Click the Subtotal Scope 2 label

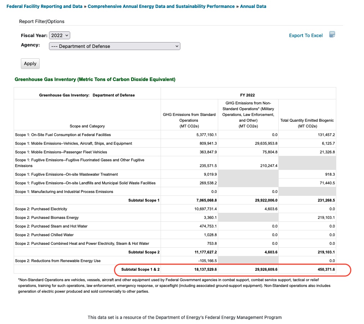point(144,252)
